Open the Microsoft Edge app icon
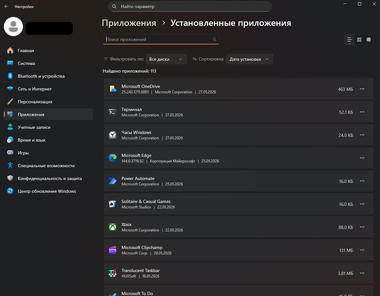The image size is (380, 296). pos(113,158)
